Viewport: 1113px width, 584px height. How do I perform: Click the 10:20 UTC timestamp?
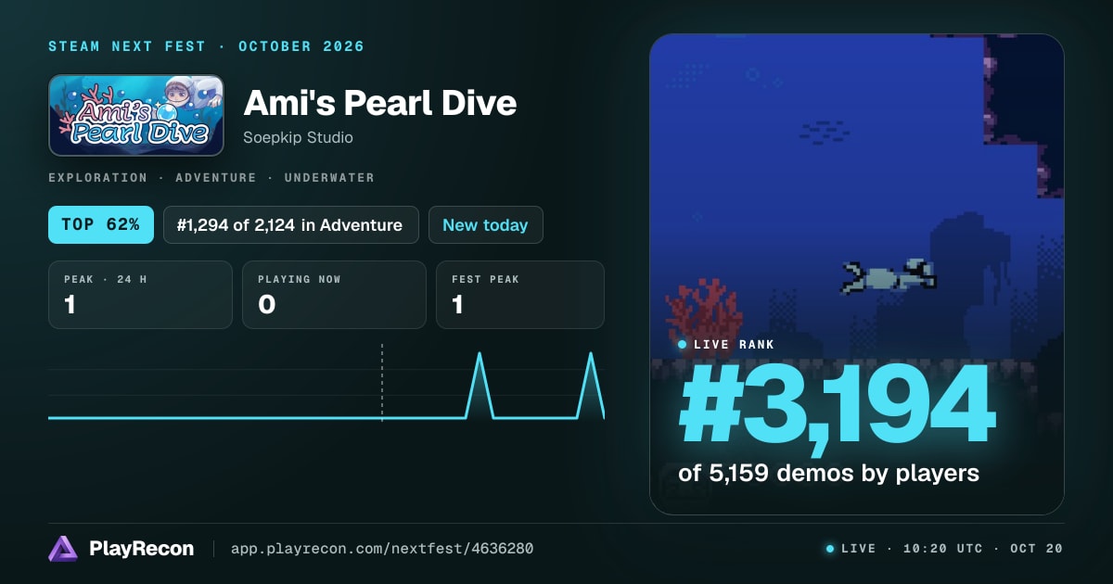942,549
